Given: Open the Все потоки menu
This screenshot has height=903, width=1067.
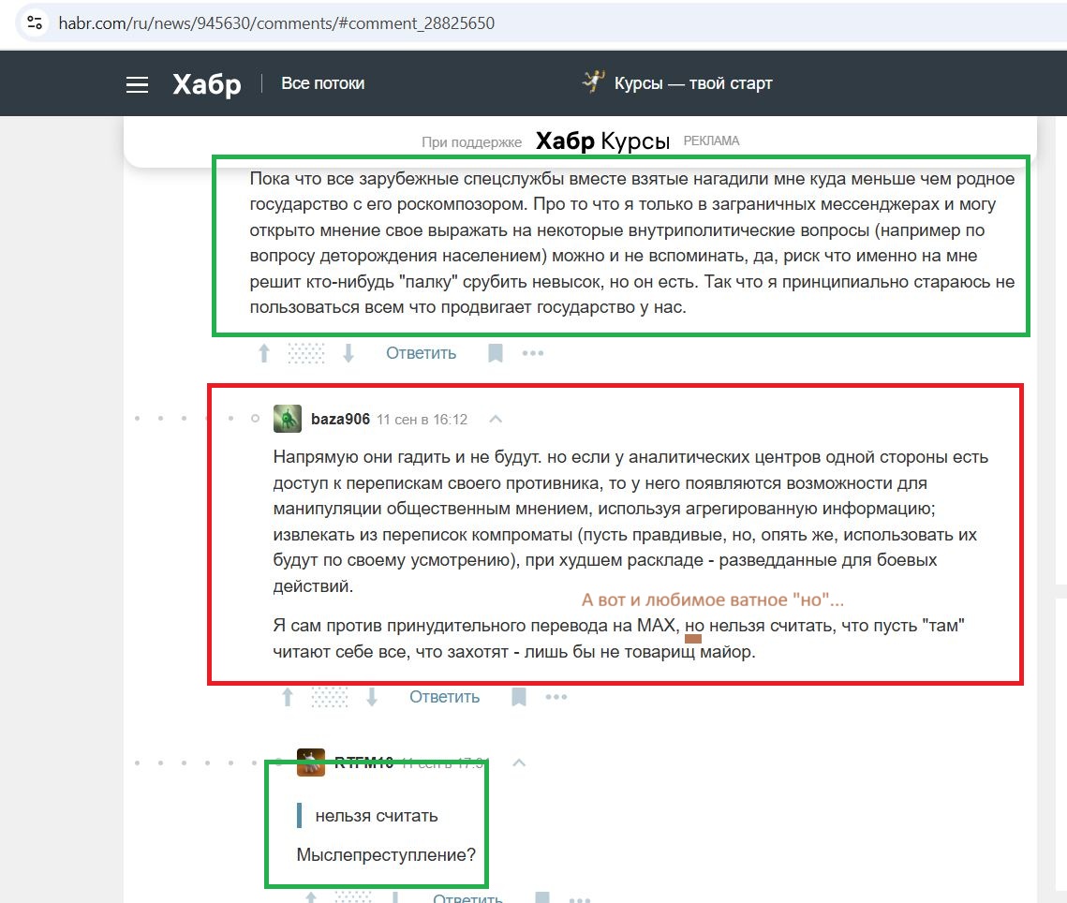Looking at the screenshot, I should 322,83.
